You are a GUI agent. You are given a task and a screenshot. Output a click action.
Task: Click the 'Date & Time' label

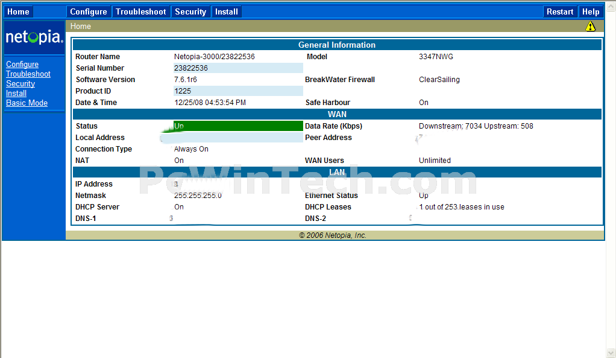[96, 103]
